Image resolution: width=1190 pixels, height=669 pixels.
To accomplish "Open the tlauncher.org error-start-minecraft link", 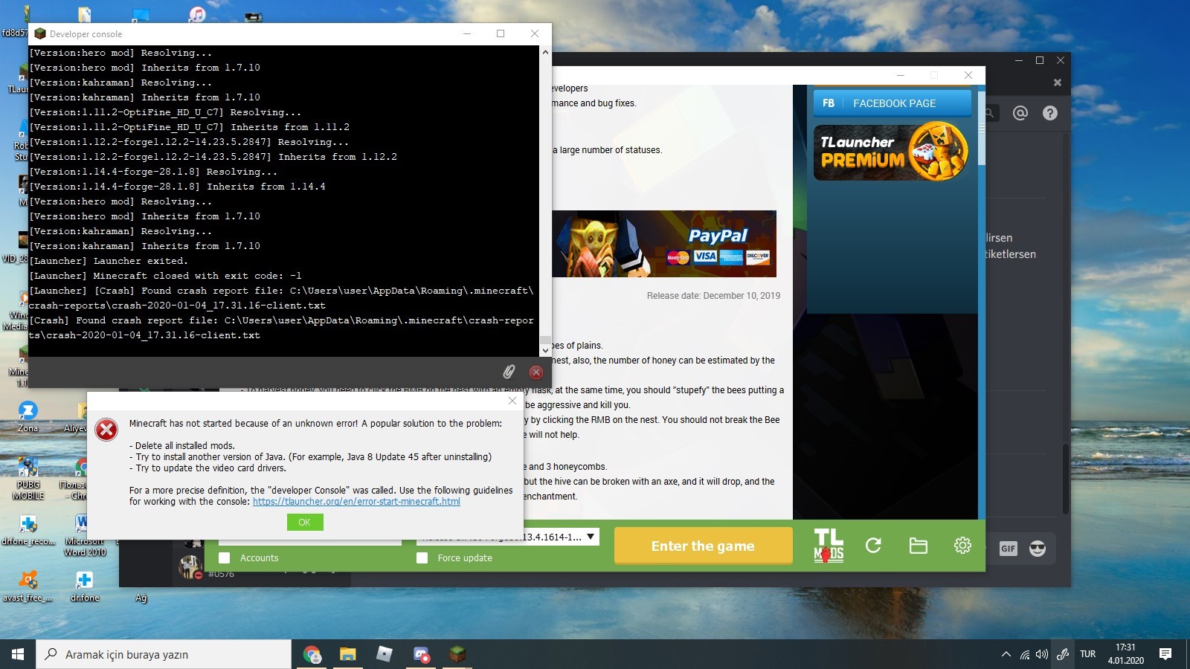I will tap(356, 502).
